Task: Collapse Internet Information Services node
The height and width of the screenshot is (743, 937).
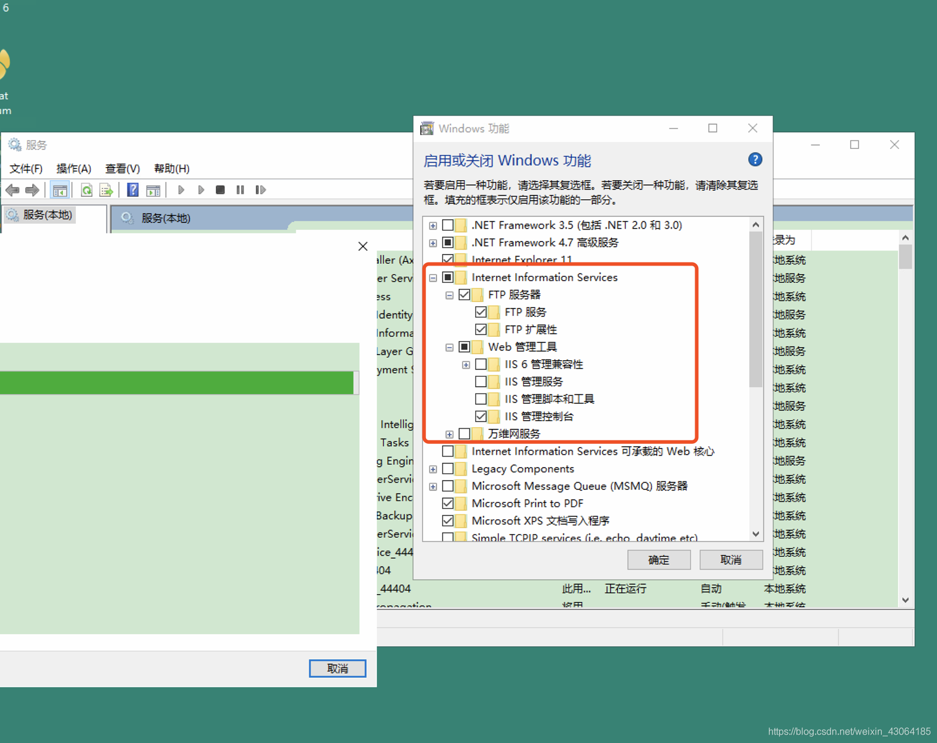Action: pyautogui.click(x=433, y=278)
